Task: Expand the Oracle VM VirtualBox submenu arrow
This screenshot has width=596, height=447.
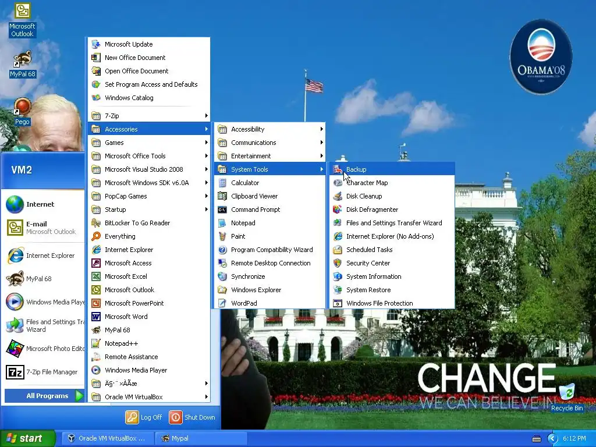Action: coord(207,397)
